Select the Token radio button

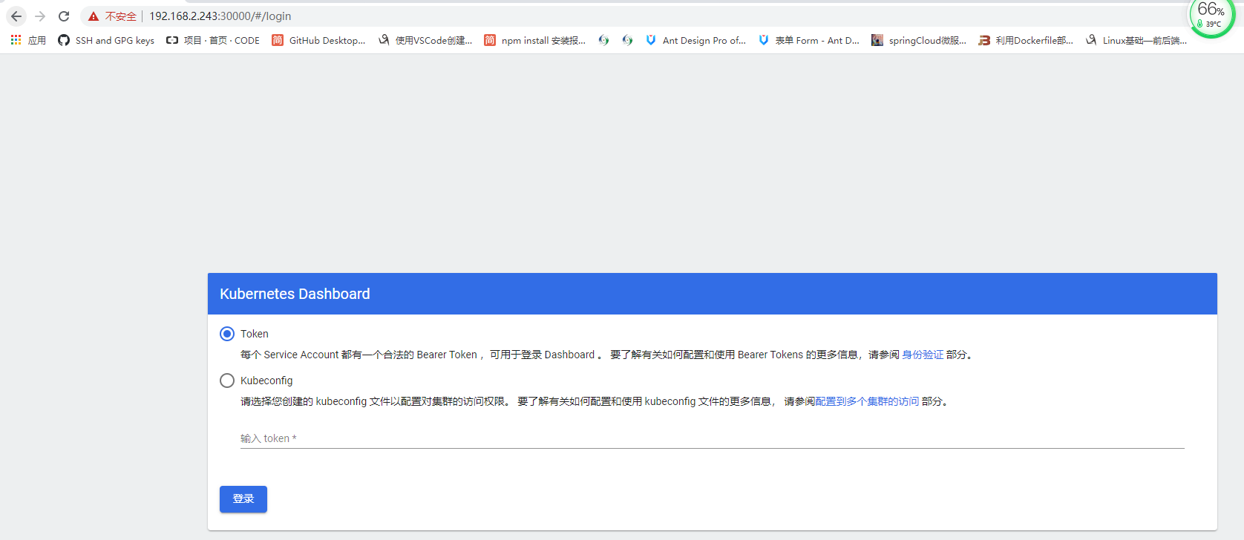(x=227, y=334)
